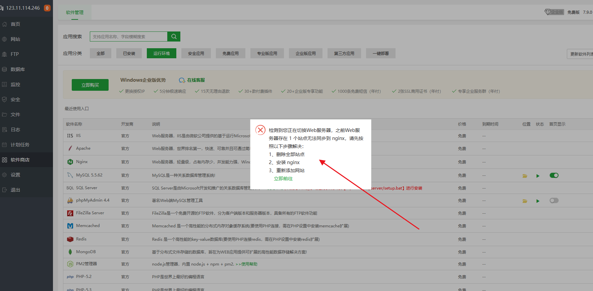Click the MySQL 5.5.62 run status arrow
Screen dimensions: 593x291
(538, 176)
